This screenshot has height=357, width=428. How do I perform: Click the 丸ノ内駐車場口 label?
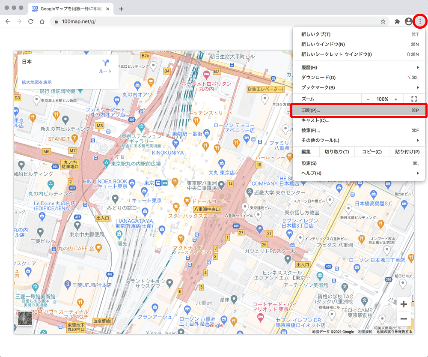coord(70,164)
